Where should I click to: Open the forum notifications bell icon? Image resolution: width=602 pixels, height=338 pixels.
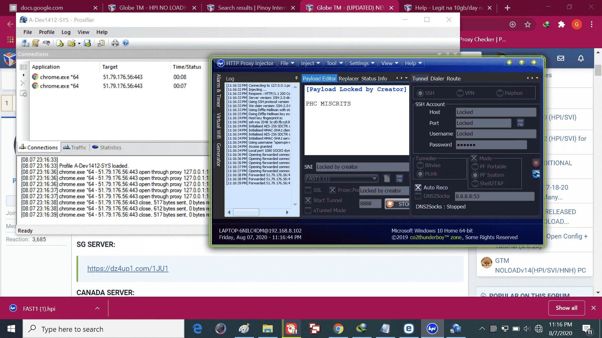[581, 58]
